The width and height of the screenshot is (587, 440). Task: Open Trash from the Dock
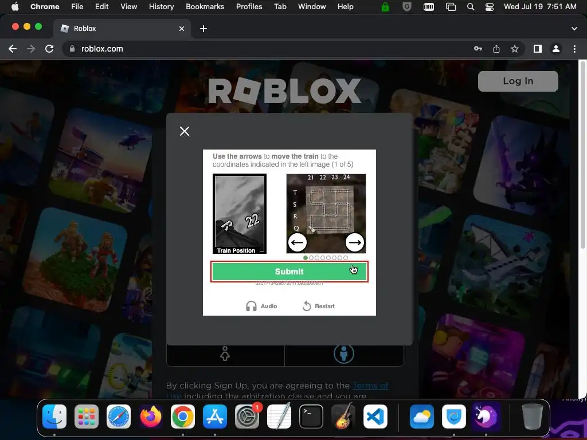click(532, 417)
